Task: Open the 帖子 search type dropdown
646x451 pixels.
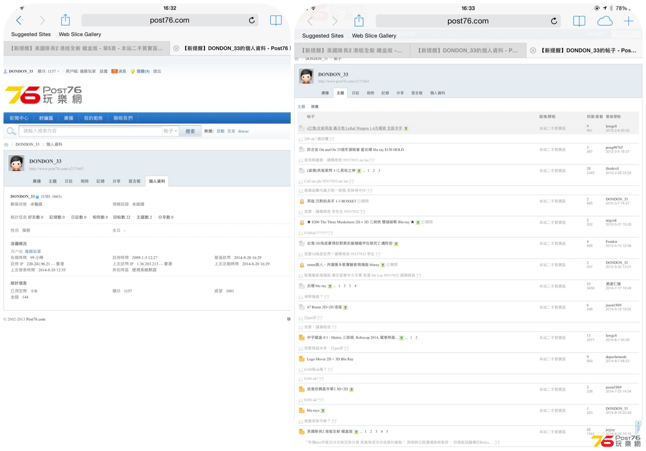Action: pos(170,131)
